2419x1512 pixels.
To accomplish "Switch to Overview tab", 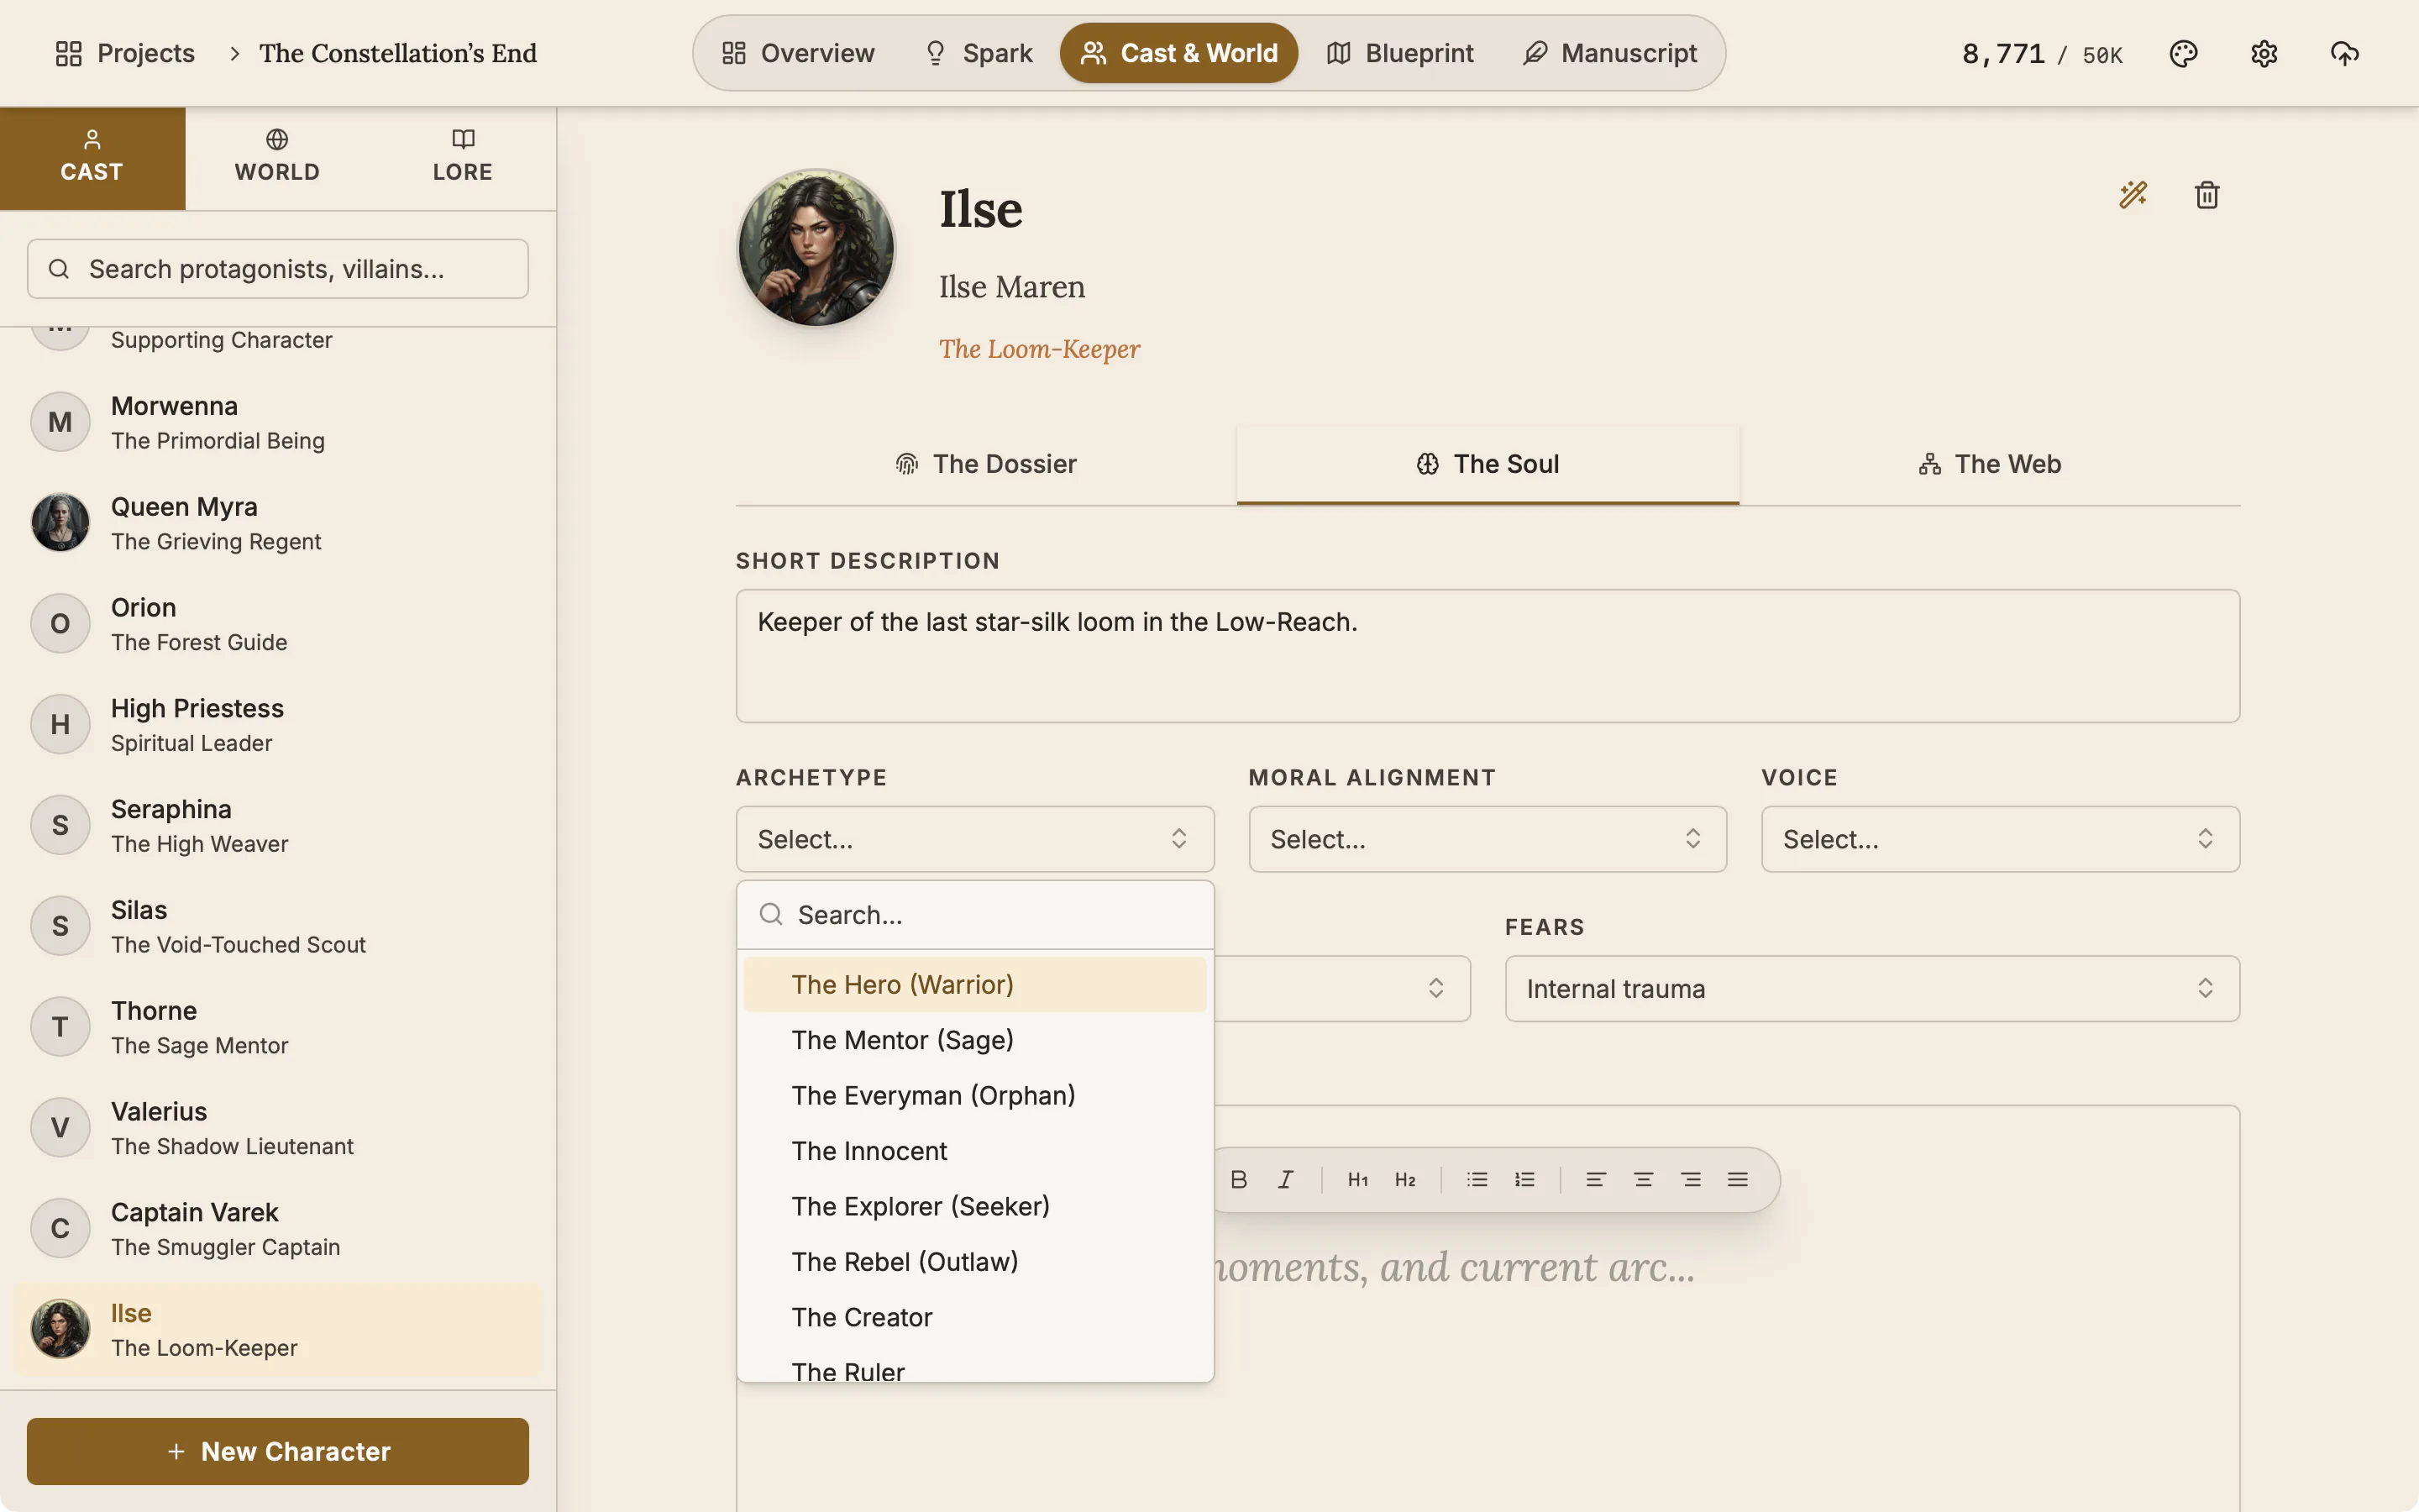I will [x=798, y=53].
